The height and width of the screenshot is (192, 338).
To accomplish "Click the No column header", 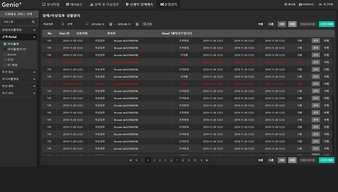I will coord(50,33).
